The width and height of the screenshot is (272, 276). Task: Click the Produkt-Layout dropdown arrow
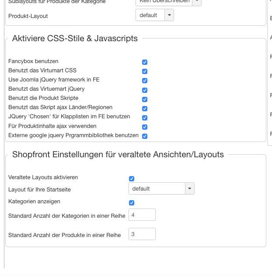click(x=169, y=15)
